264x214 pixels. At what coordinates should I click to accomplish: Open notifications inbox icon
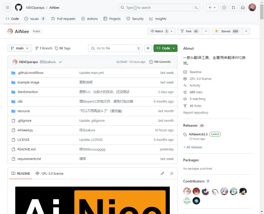click(243, 7)
